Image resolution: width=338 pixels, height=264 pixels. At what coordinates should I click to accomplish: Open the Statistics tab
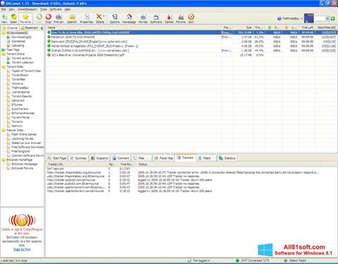[x=227, y=158]
